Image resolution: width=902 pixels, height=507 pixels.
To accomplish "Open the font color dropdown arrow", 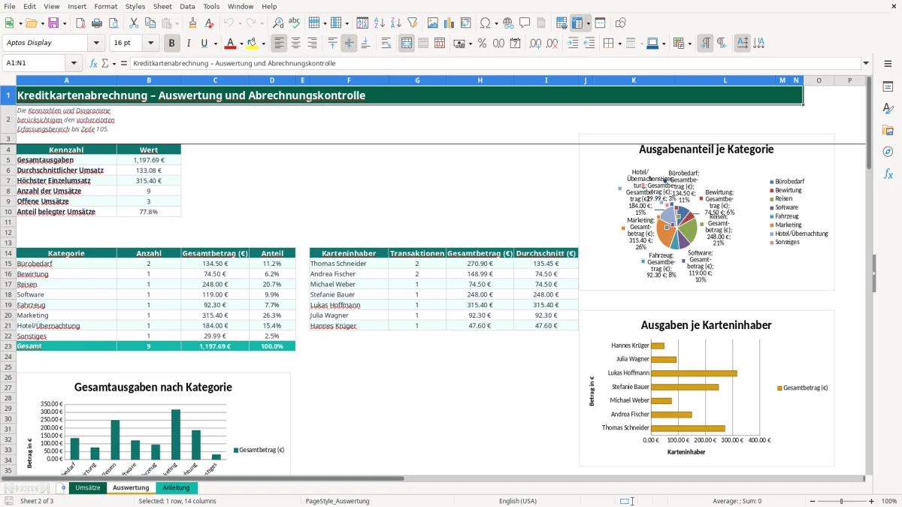I will pos(241,44).
